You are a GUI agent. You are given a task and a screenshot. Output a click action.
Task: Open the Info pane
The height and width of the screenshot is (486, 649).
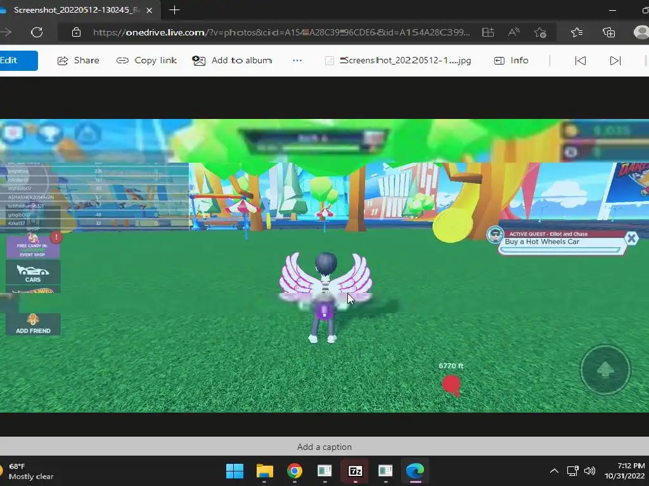[x=511, y=60]
